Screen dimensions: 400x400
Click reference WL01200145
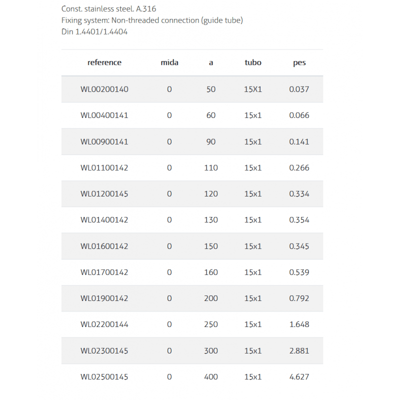104,194
